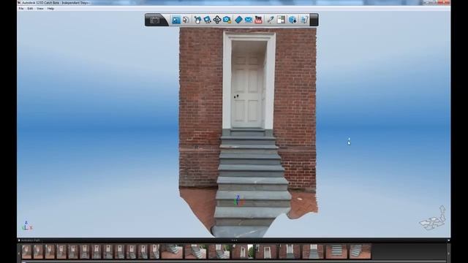Choose the arrow selection tool
The image size is (468, 263).
(186, 20)
